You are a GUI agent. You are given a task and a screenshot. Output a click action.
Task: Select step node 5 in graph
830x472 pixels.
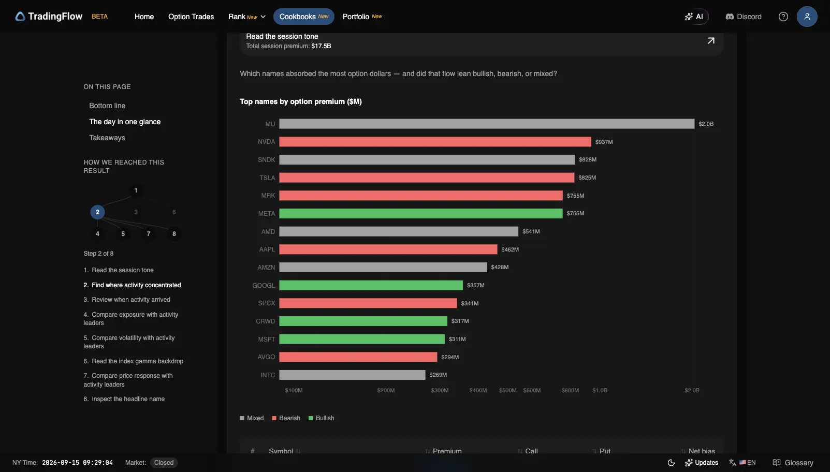[x=123, y=234]
